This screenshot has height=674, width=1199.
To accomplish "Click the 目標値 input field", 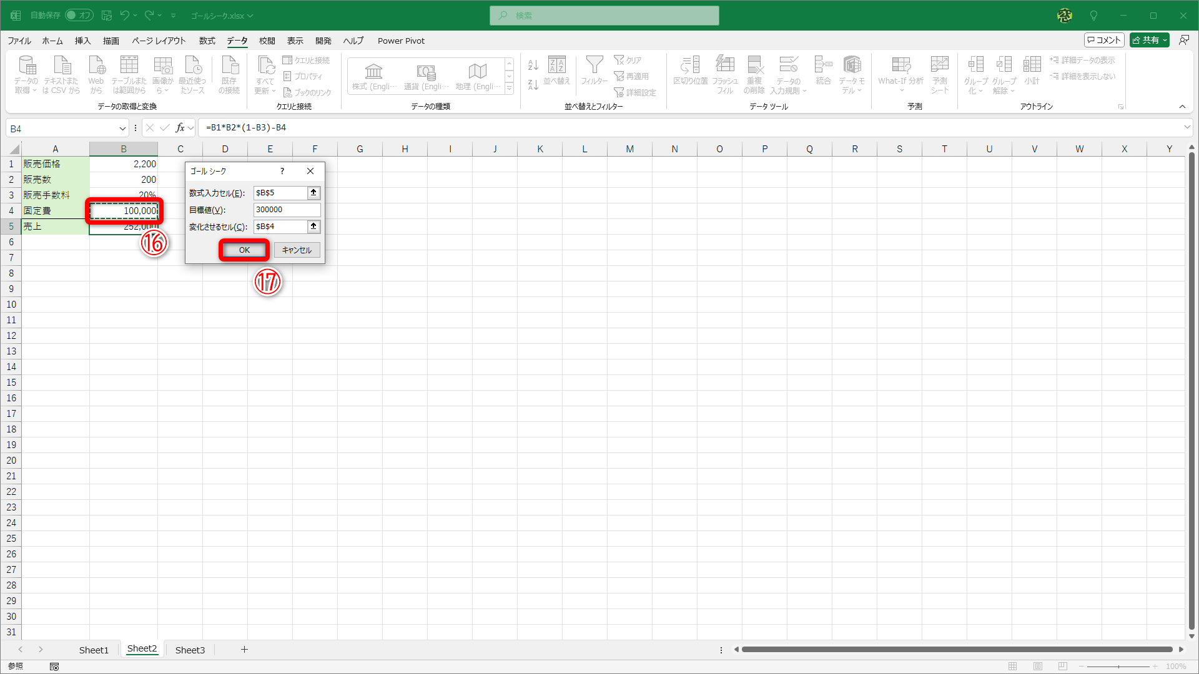I will pyautogui.click(x=286, y=210).
